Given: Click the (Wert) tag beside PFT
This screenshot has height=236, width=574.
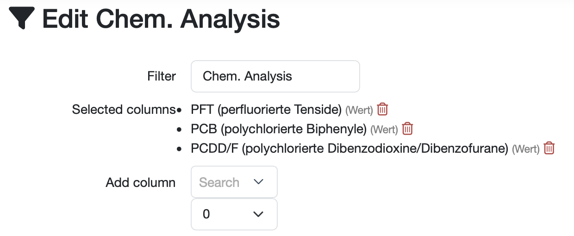Looking at the screenshot, I should coord(359,111).
